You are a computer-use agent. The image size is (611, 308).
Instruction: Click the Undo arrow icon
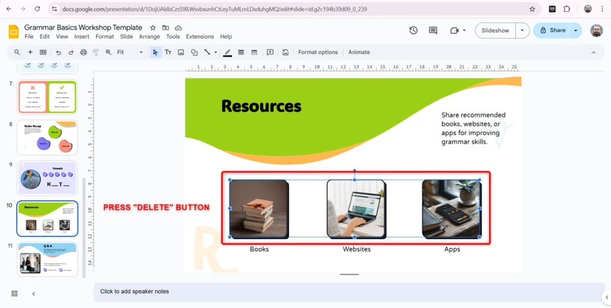click(58, 52)
